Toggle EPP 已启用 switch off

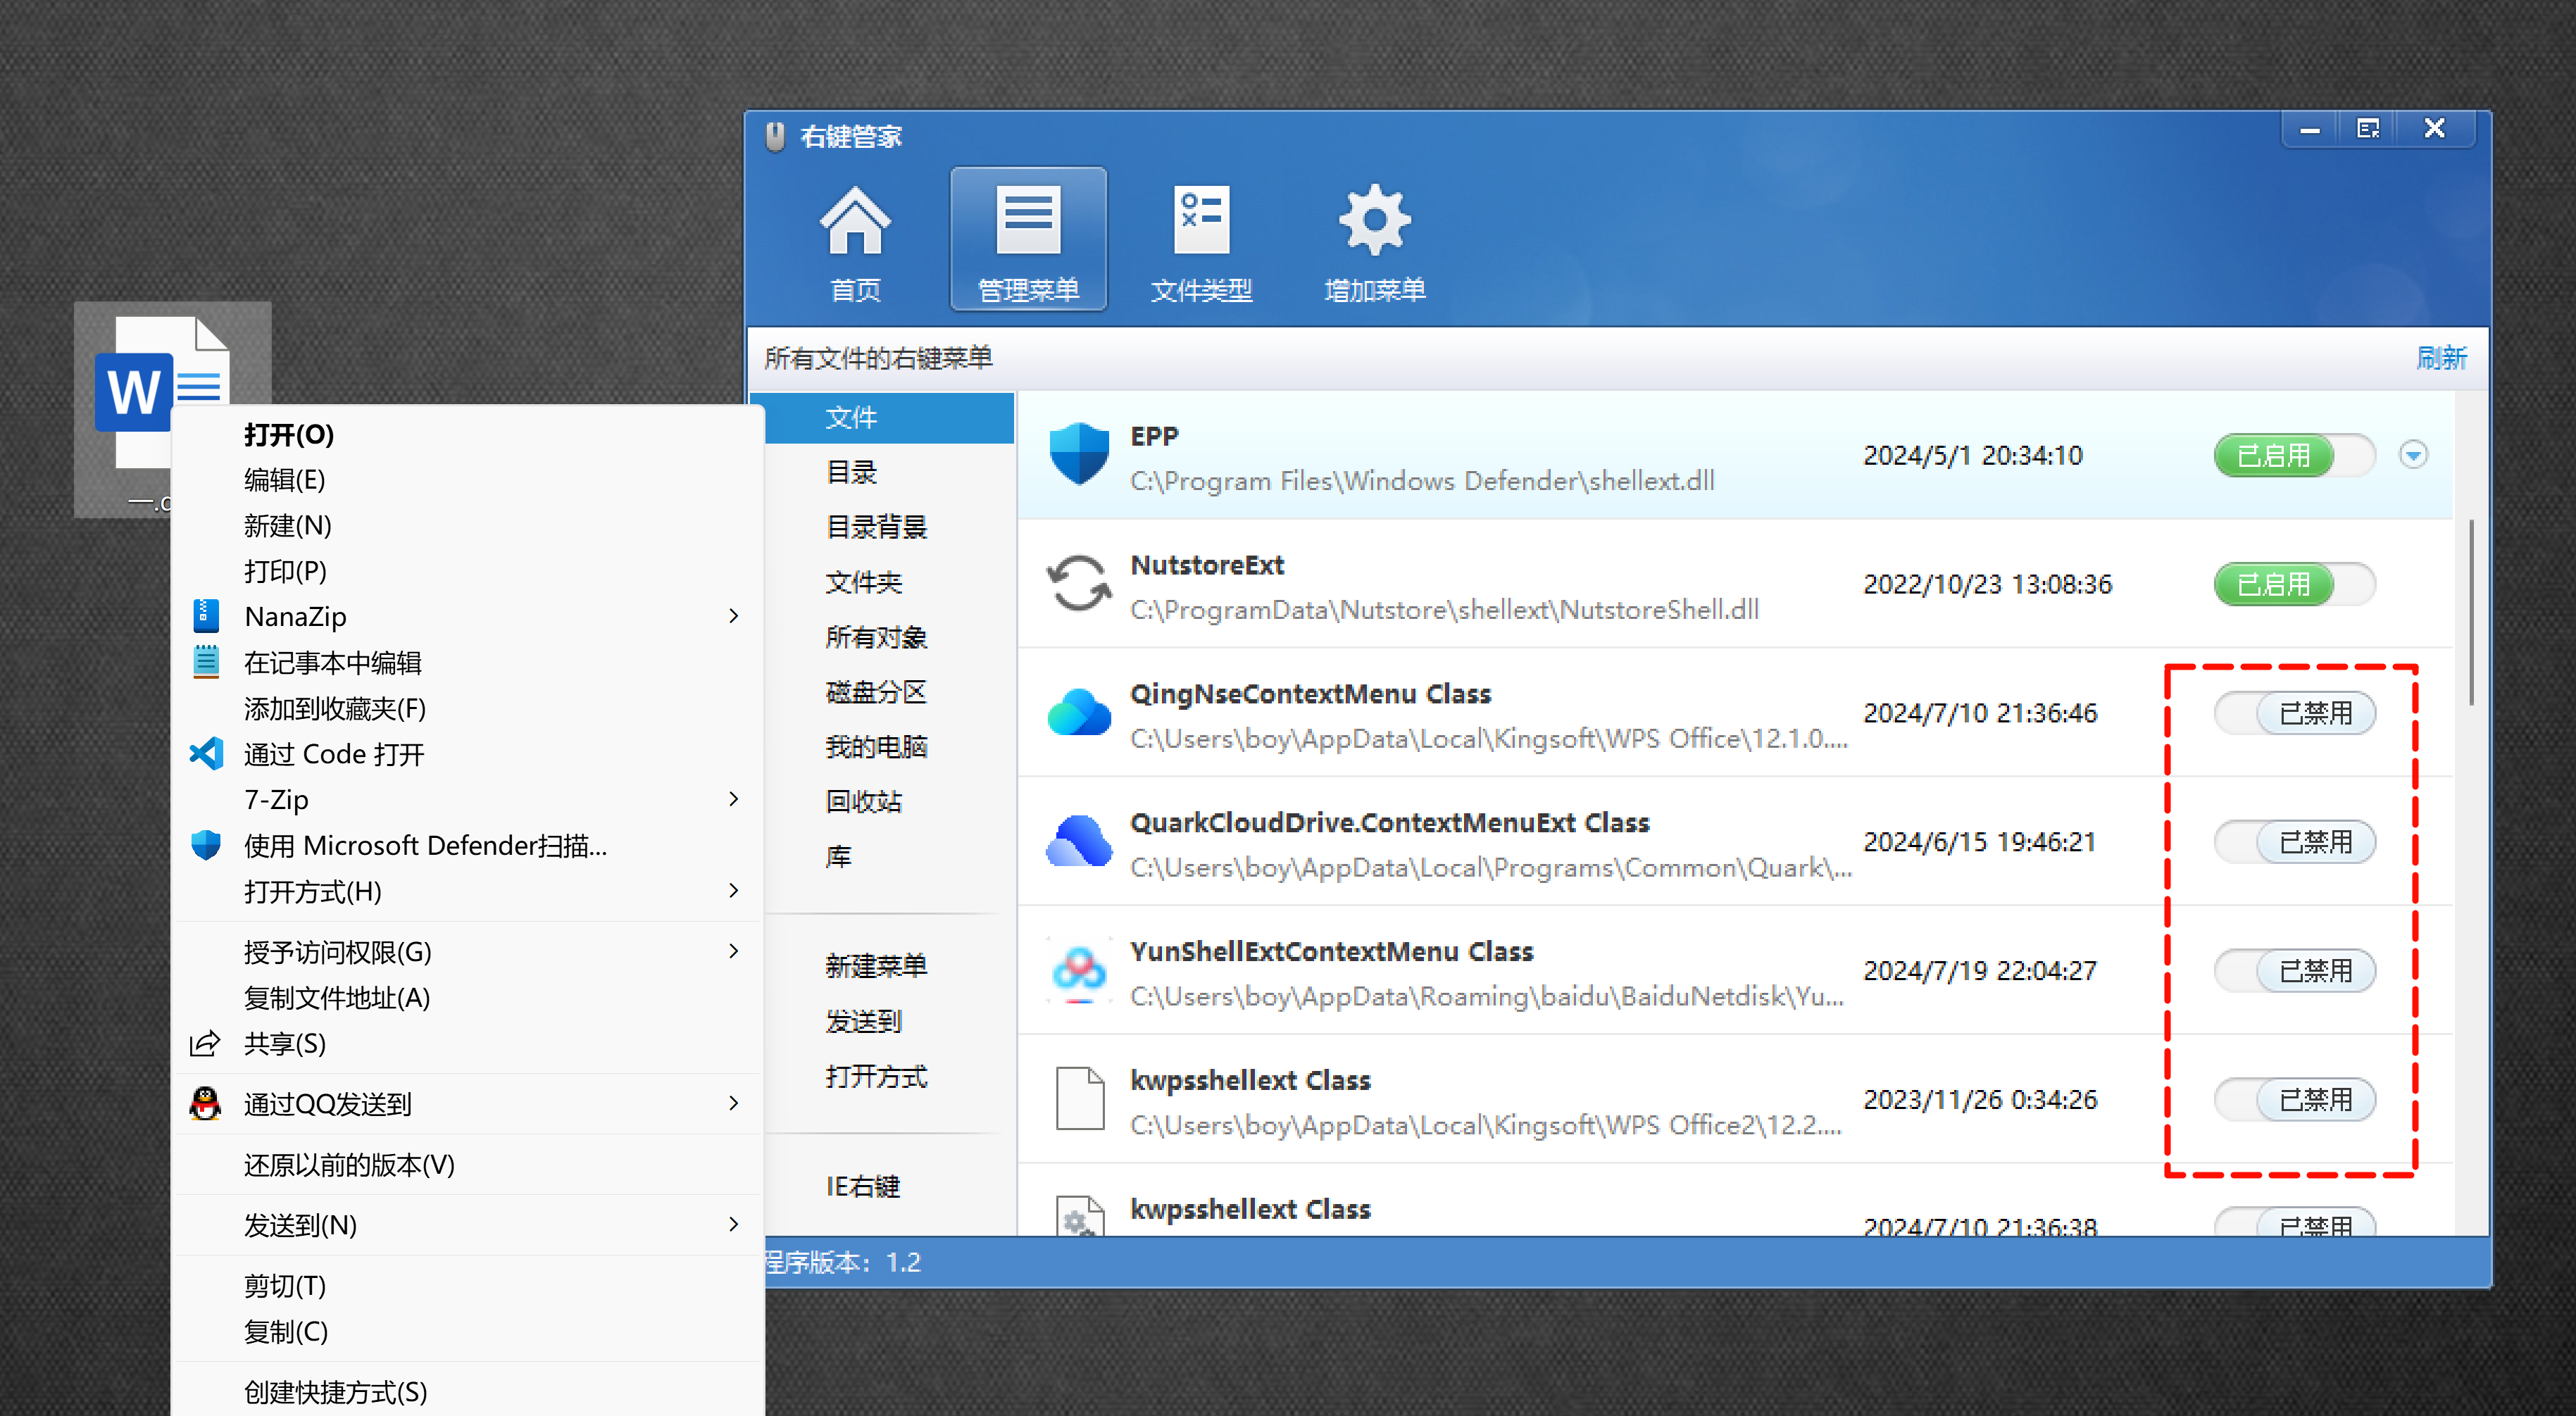point(2294,455)
